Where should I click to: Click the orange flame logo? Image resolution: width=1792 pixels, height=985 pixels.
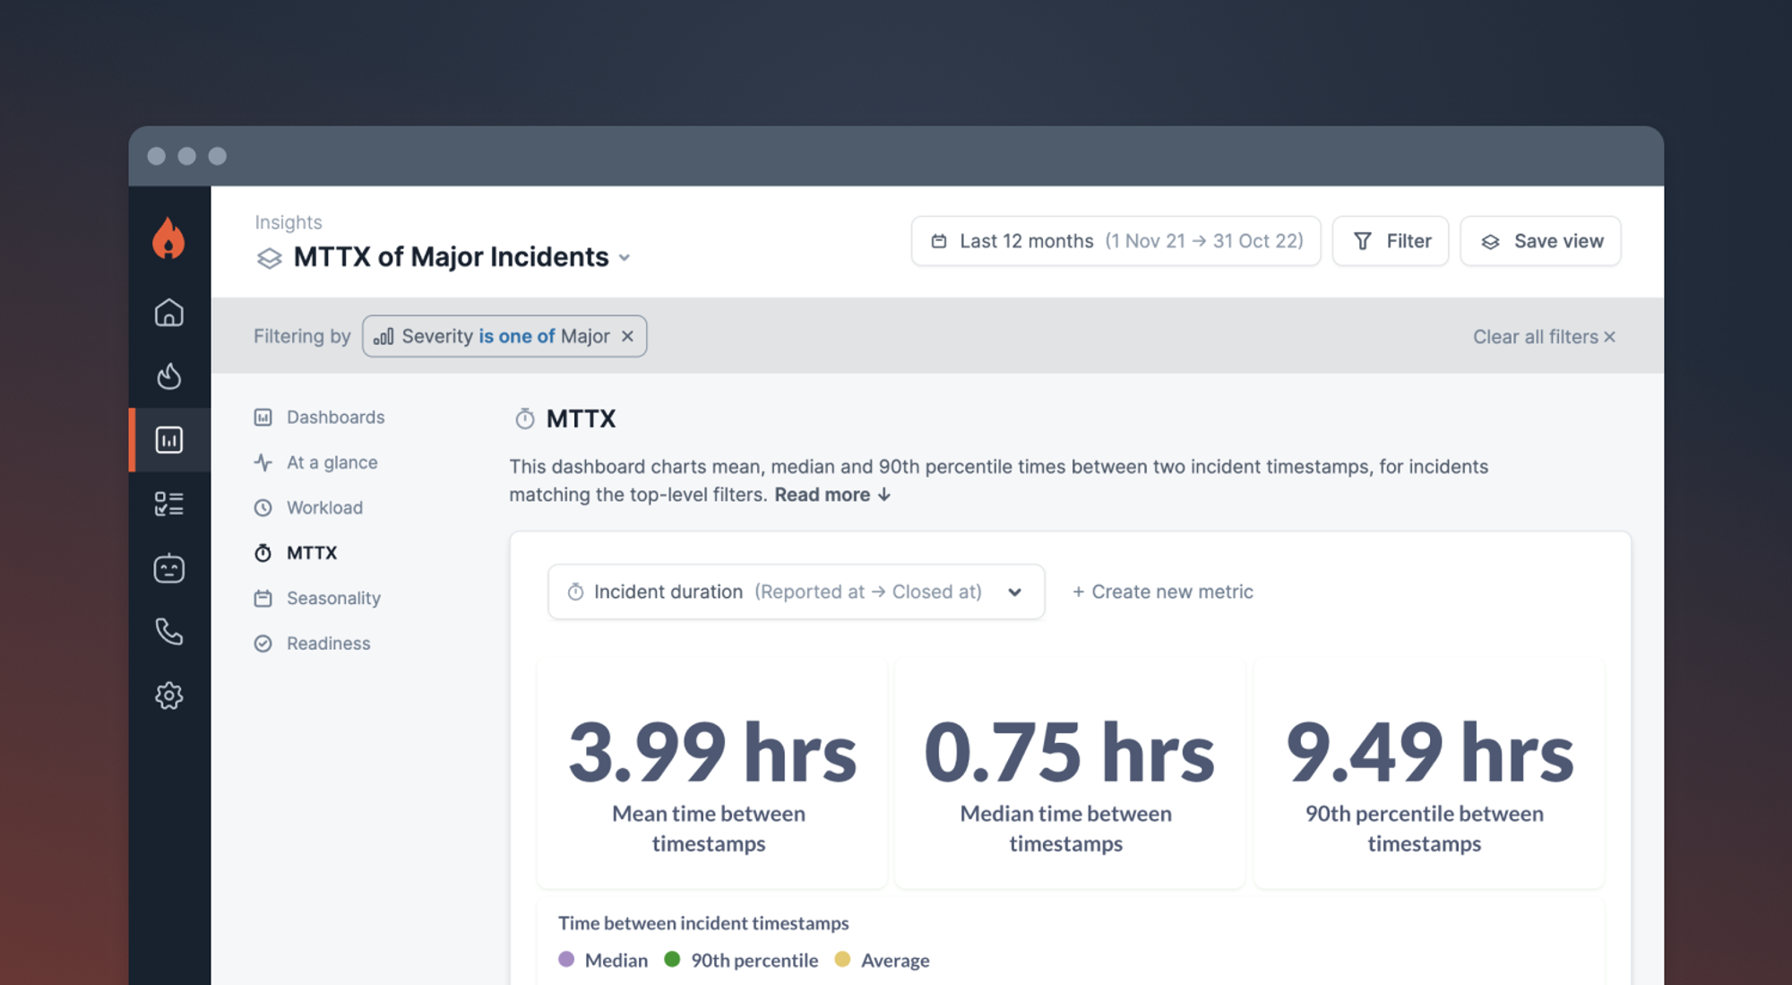[x=168, y=239]
